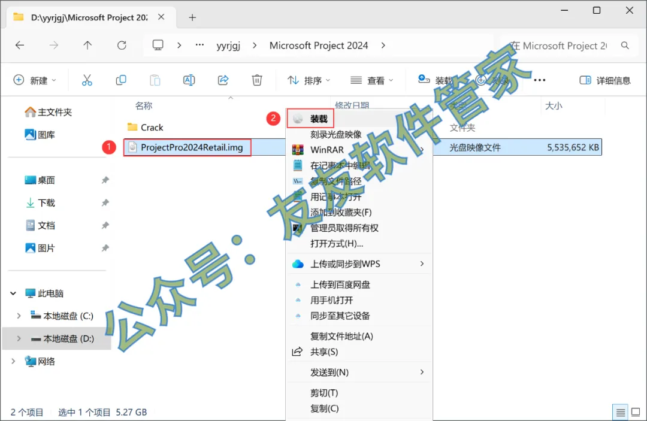
Task: Select Cut (T) in context menu
Action: (324, 393)
